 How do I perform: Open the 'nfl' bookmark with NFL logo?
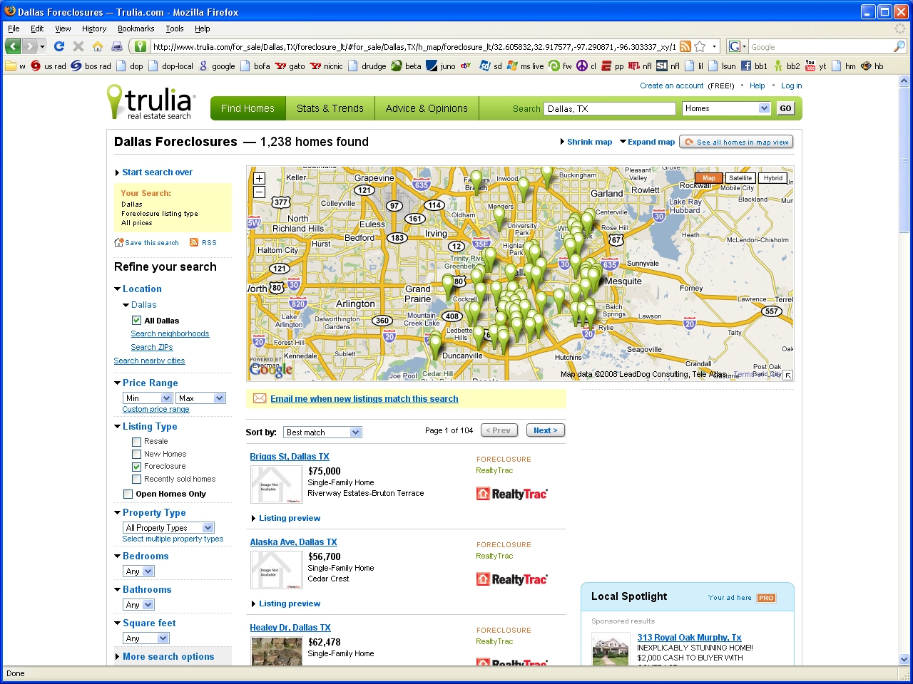click(640, 66)
